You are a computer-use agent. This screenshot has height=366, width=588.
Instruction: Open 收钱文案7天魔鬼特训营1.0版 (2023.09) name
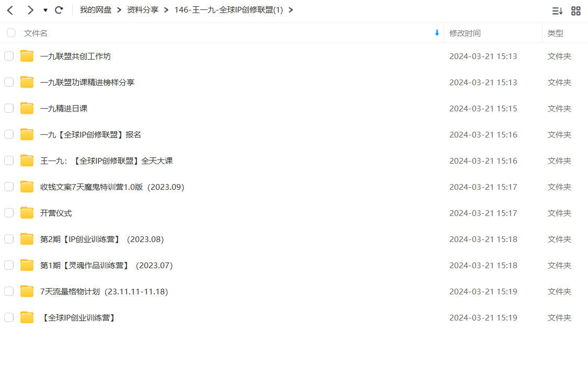pos(112,187)
